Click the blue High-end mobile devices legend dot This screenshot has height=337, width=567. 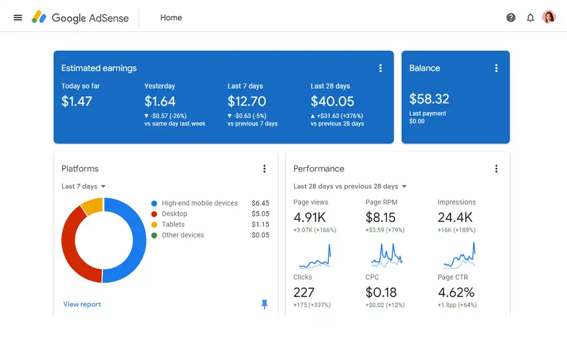[x=154, y=203]
